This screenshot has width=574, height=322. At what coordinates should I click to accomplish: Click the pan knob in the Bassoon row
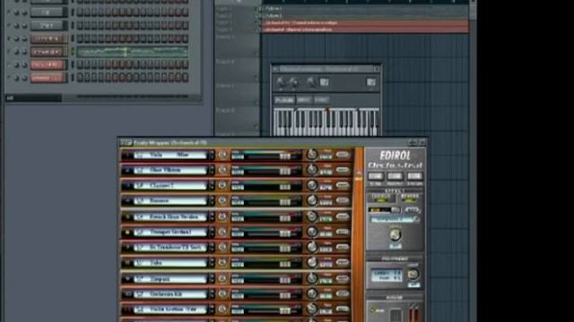coord(312,200)
